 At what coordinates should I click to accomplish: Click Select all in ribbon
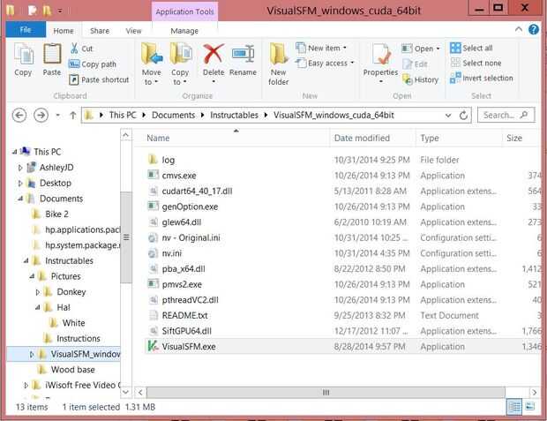point(472,48)
